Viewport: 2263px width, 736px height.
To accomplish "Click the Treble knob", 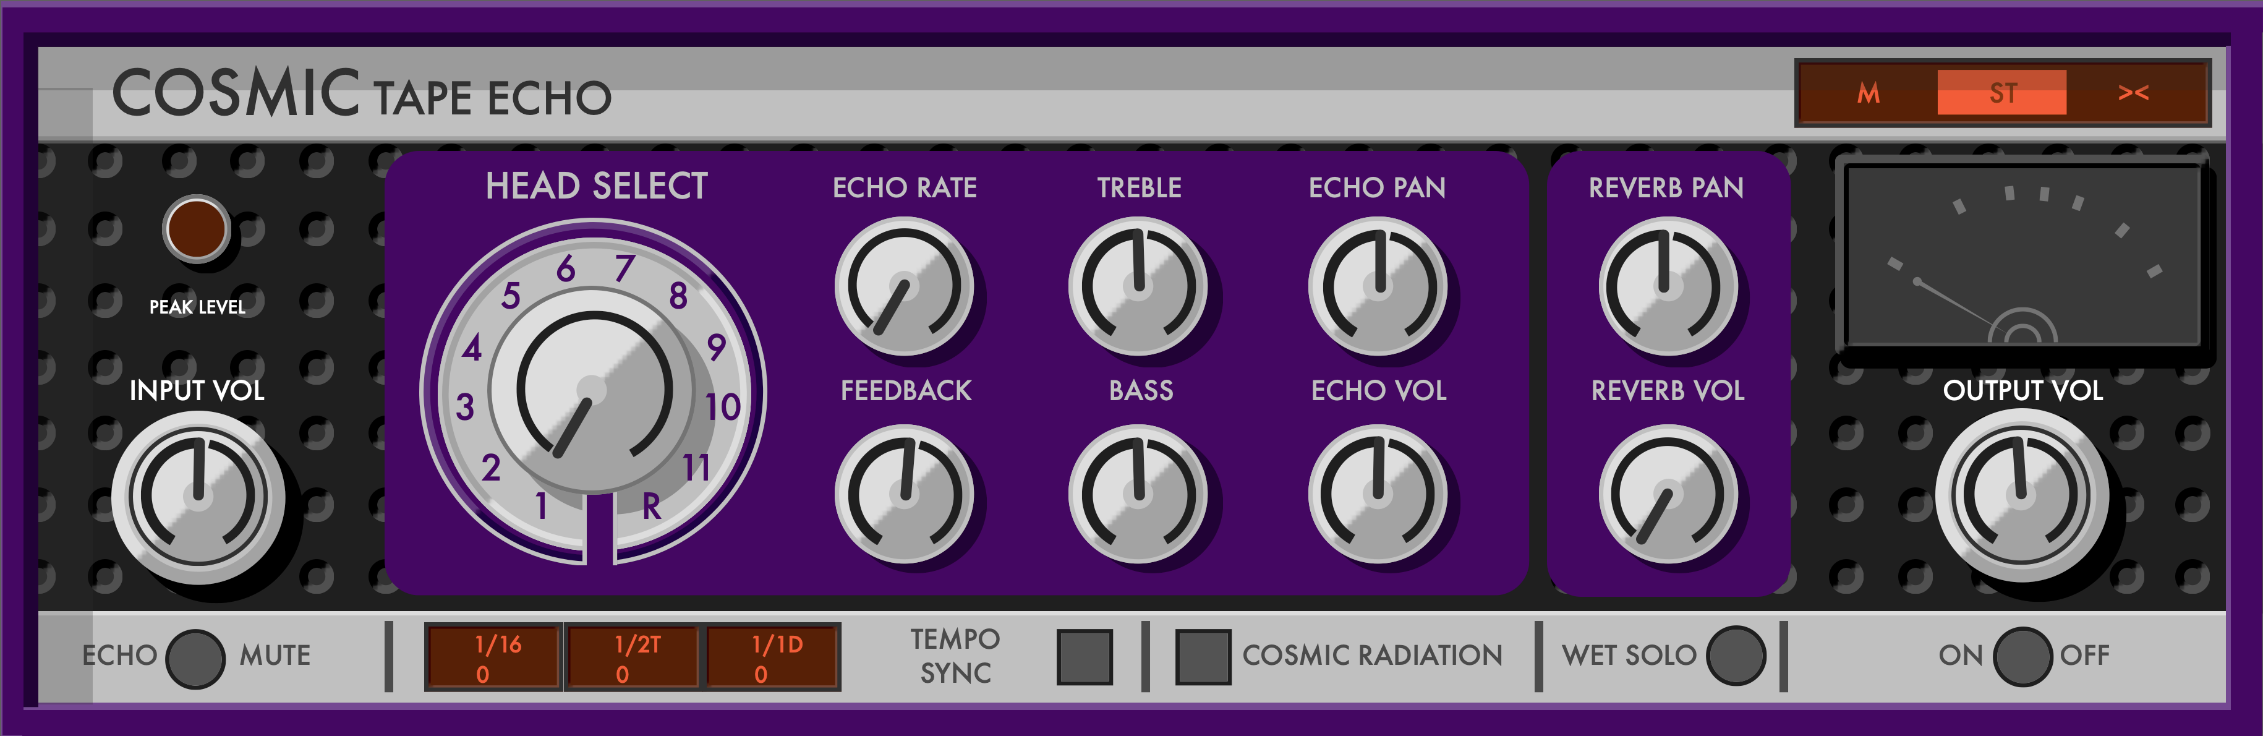I will (x=1138, y=286).
